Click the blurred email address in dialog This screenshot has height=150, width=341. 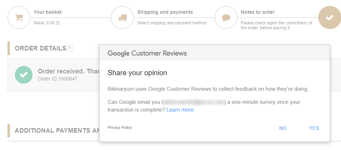[193, 102]
